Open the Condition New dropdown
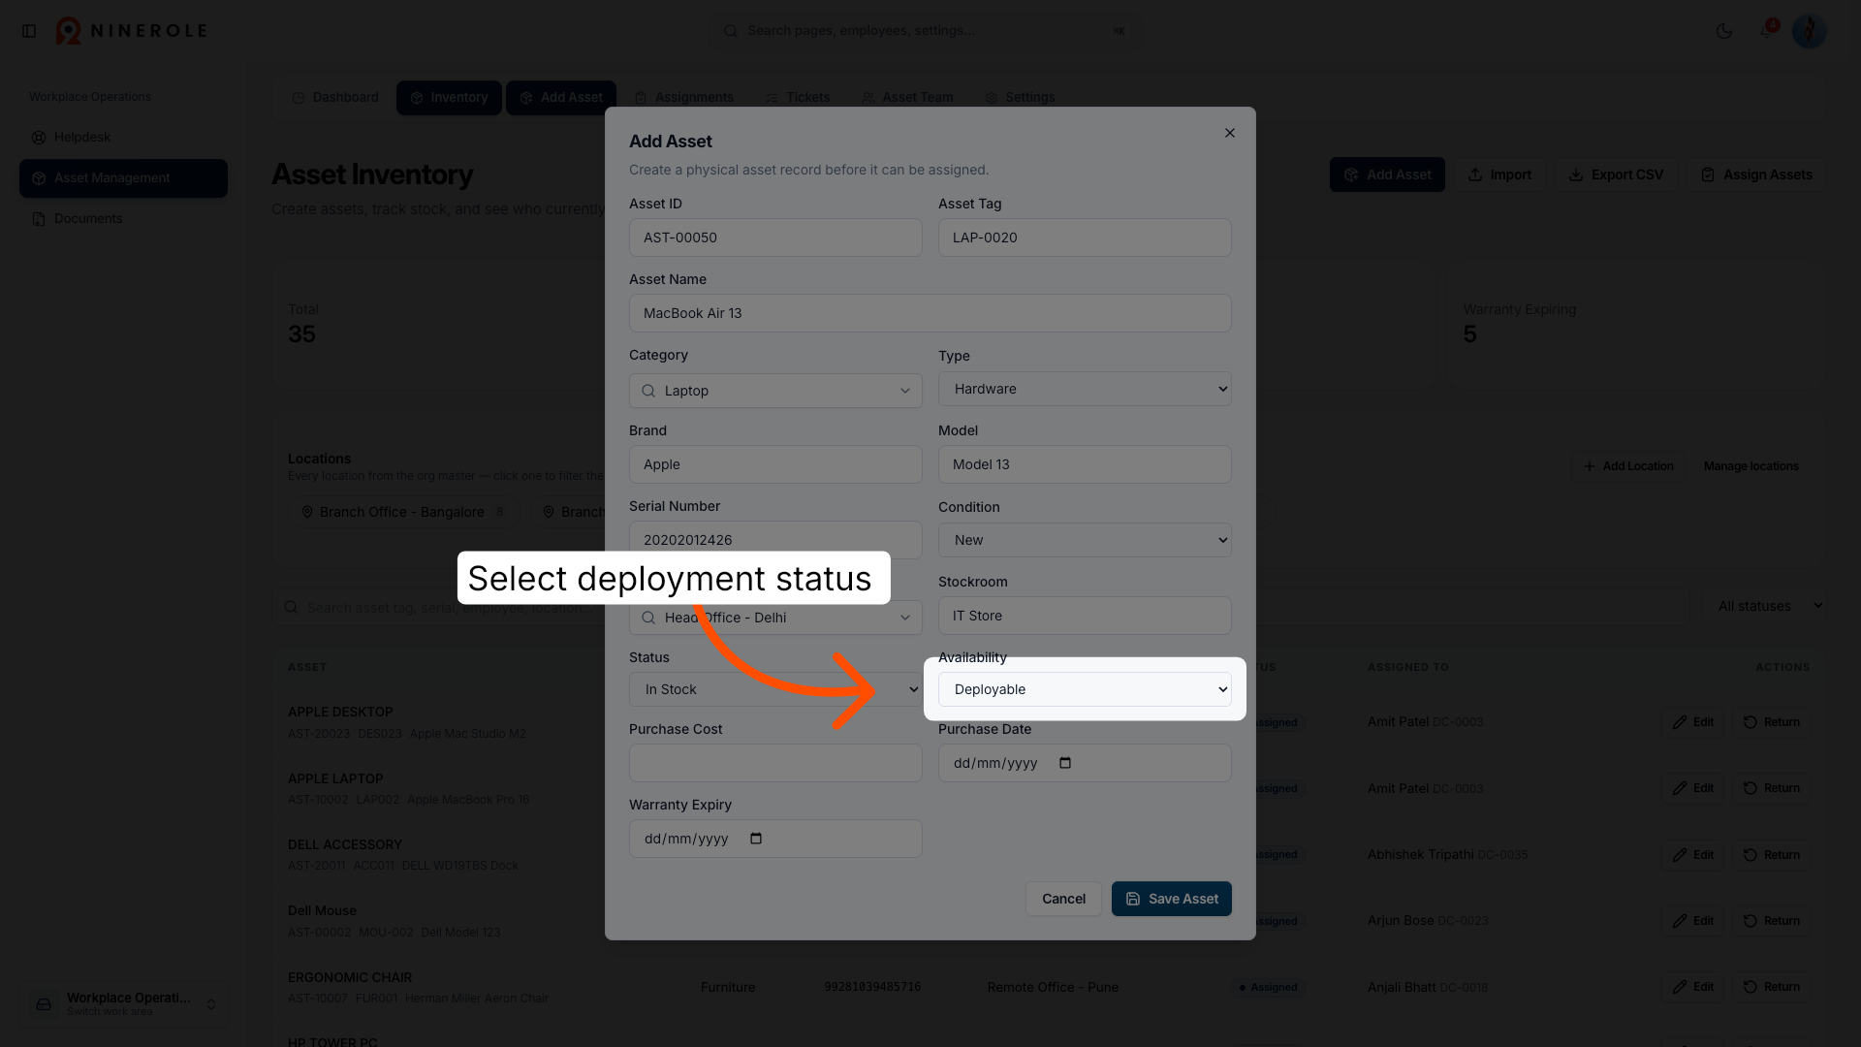 (x=1085, y=540)
